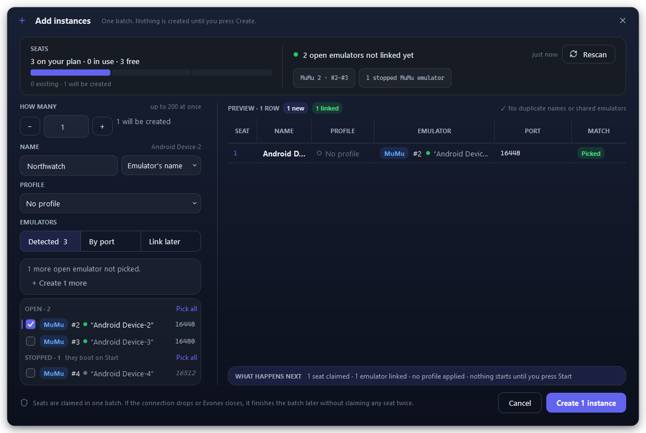Image resolution: width=646 pixels, height=433 pixels.
Task: Click the SEAT column header
Action: (243, 131)
